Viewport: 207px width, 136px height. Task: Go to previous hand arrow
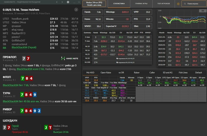click(57, 2)
